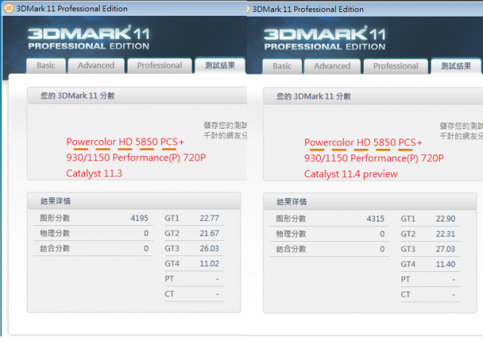
Task: Click the PT row label in left window
Action: point(169,279)
